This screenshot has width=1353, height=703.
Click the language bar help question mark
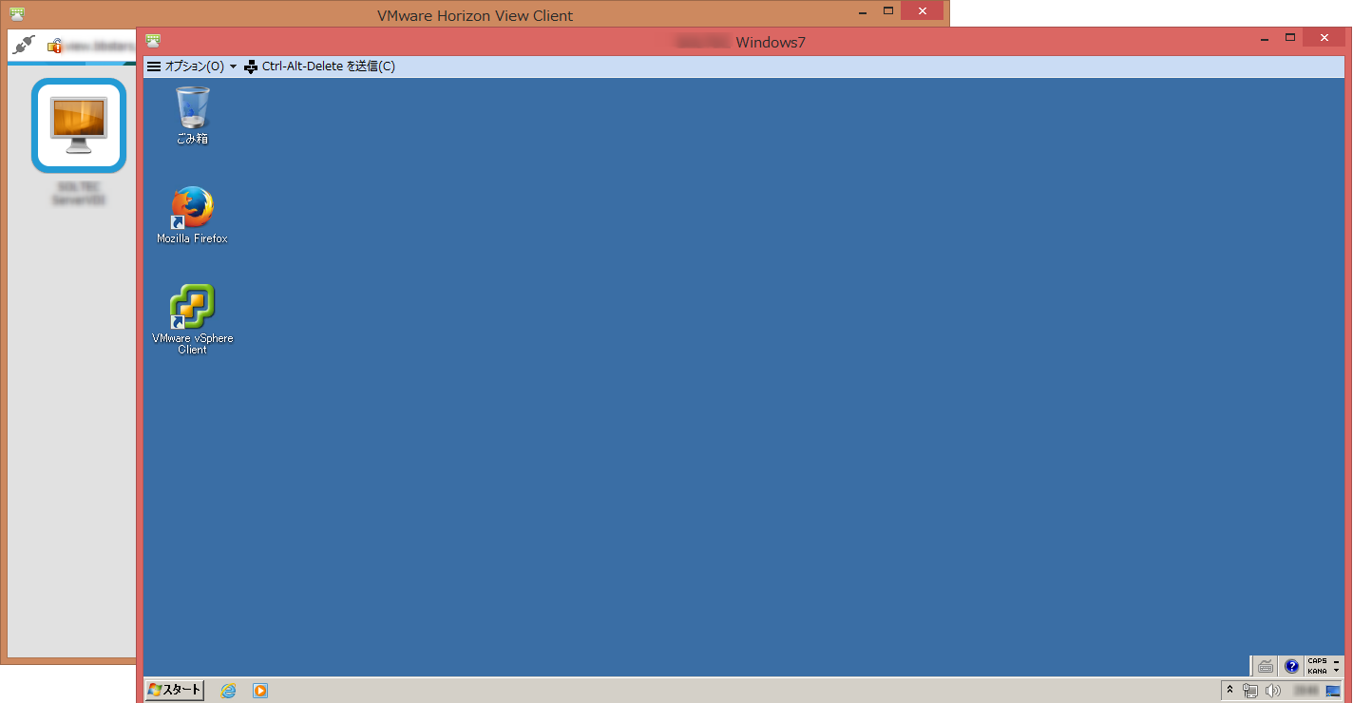[x=1291, y=666]
